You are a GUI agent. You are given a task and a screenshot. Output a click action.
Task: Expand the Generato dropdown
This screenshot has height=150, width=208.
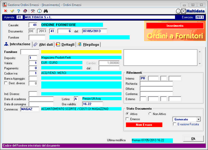pos(199,119)
